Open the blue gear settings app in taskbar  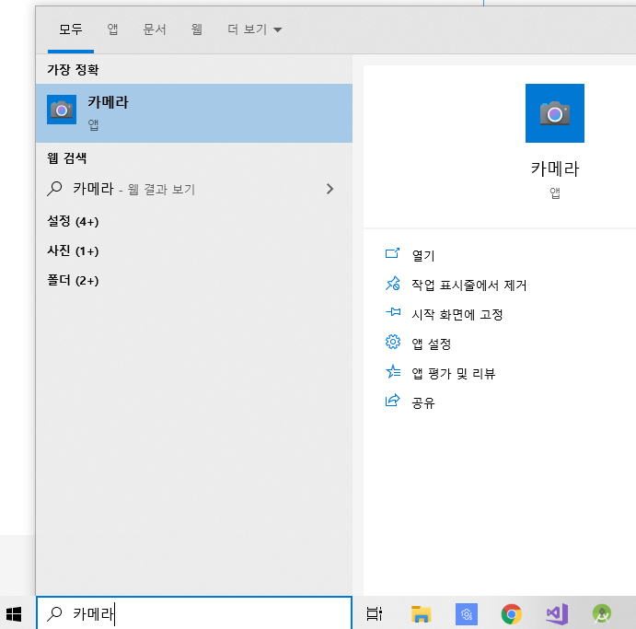pyautogui.click(x=467, y=614)
